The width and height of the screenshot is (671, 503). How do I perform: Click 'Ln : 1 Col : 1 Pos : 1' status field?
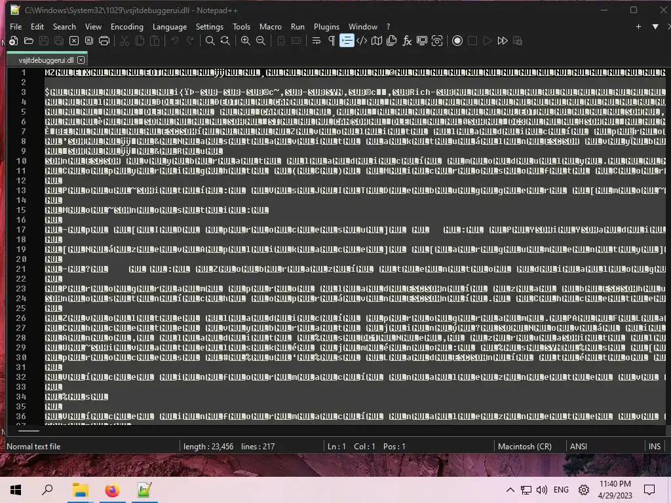(x=366, y=447)
